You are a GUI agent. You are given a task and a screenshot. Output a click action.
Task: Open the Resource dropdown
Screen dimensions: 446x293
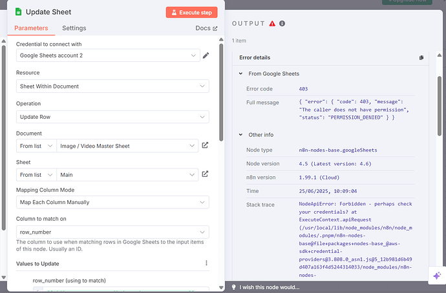pyautogui.click(x=112, y=86)
